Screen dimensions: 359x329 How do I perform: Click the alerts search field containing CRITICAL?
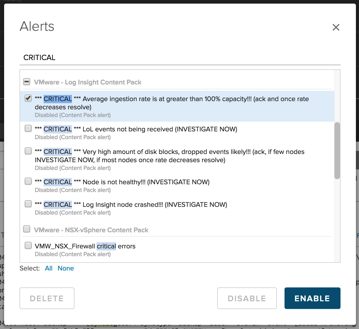coord(180,57)
